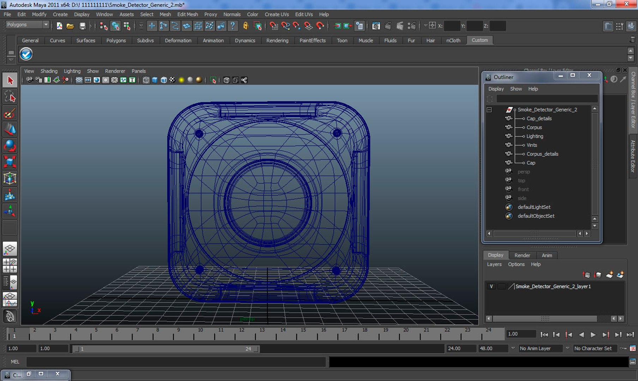Enable use all lights yellow sphere icon
The height and width of the screenshot is (381, 638).
point(181,80)
